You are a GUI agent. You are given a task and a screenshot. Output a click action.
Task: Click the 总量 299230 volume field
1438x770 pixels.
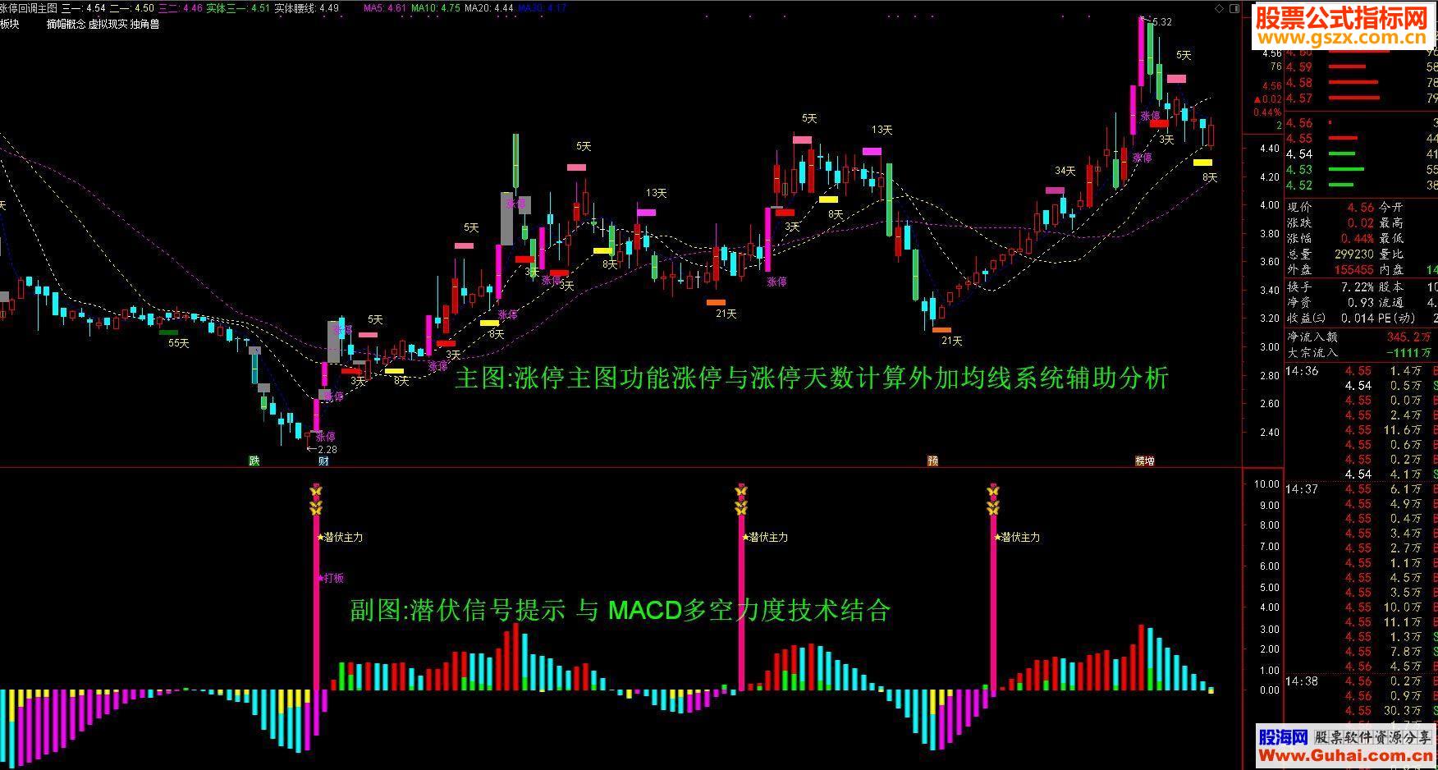click(x=1330, y=254)
